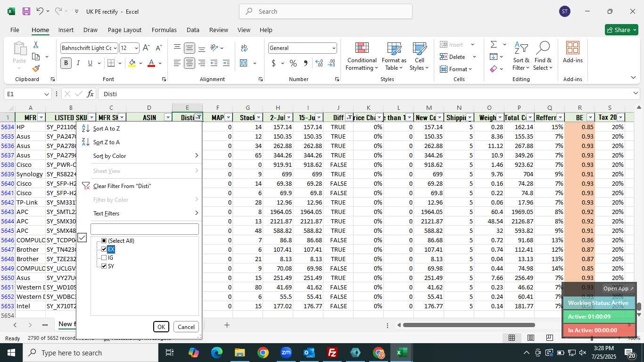Click the Undo arrow icon
The width and height of the screenshot is (644, 362).
click(x=40, y=11)
